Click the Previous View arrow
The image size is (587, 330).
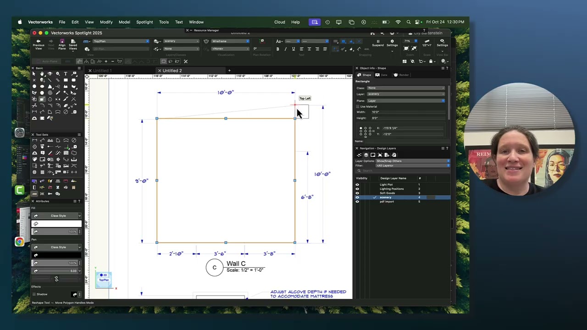tap(39, 41)
